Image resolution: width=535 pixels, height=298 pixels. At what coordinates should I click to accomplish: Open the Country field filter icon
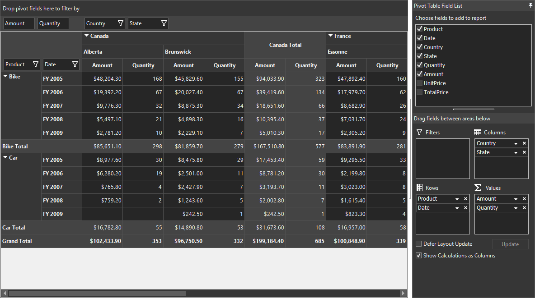click(121, 23)
